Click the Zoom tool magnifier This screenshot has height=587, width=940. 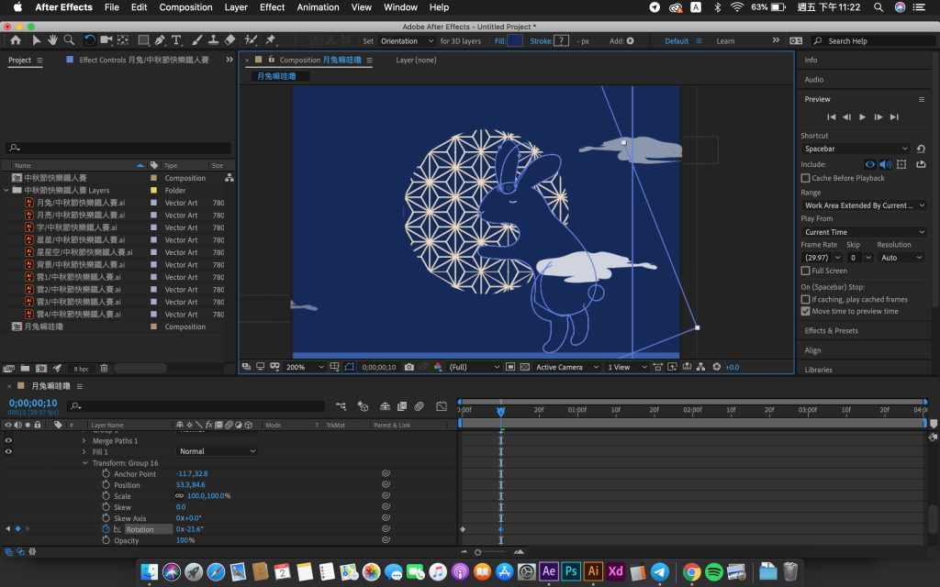click(70, 40)
